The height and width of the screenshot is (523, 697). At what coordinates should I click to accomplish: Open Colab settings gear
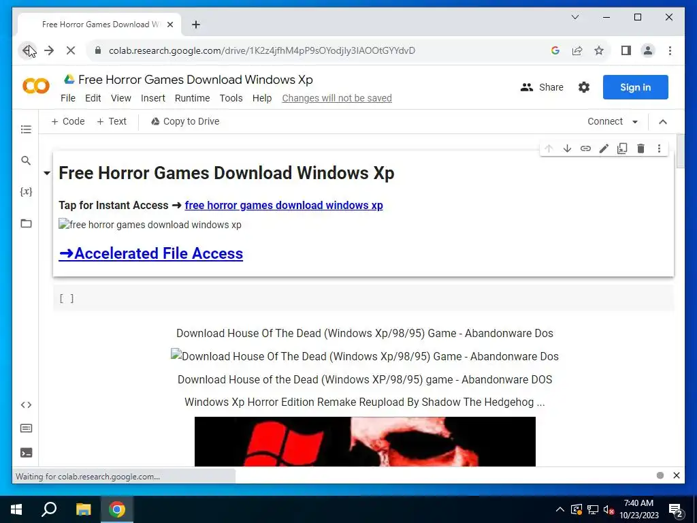tap(583, 87)
